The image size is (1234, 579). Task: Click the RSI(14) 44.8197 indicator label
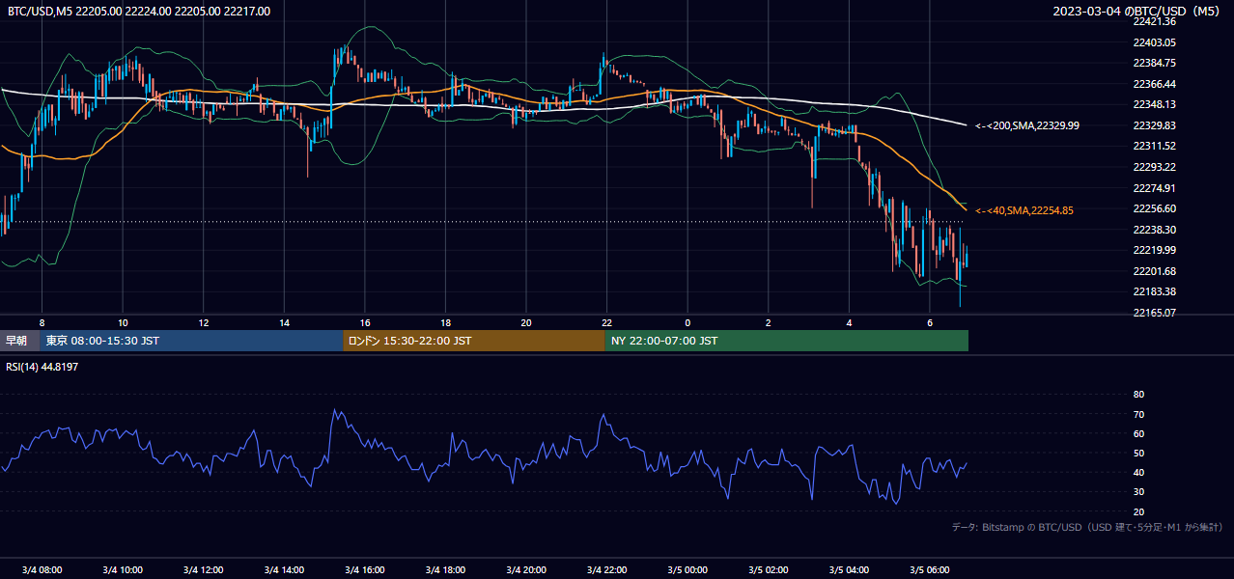43,367
